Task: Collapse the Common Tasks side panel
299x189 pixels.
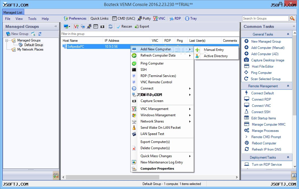Action: (x=294, y=26)
